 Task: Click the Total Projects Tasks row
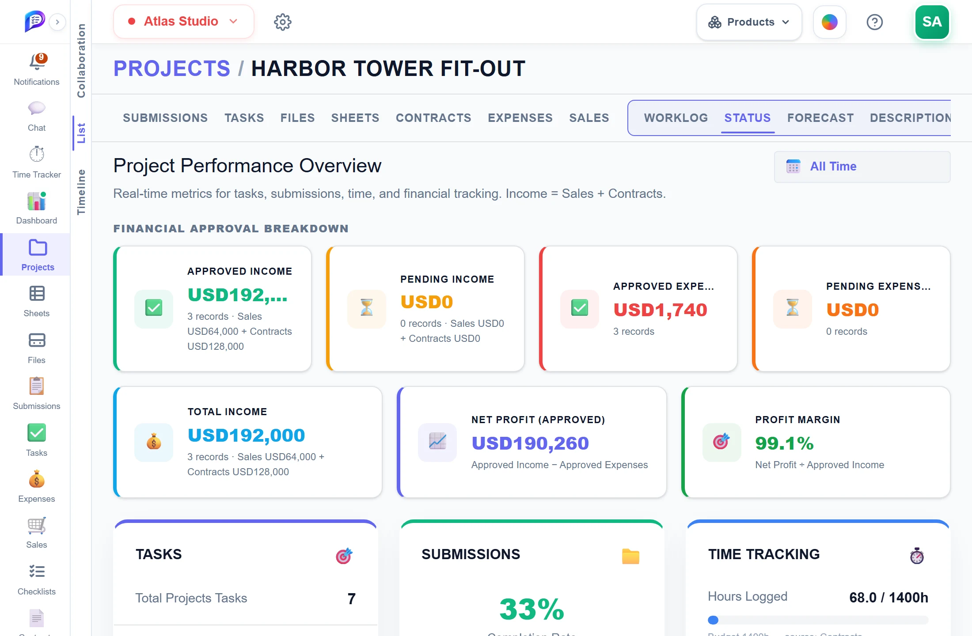click(246, 598)
